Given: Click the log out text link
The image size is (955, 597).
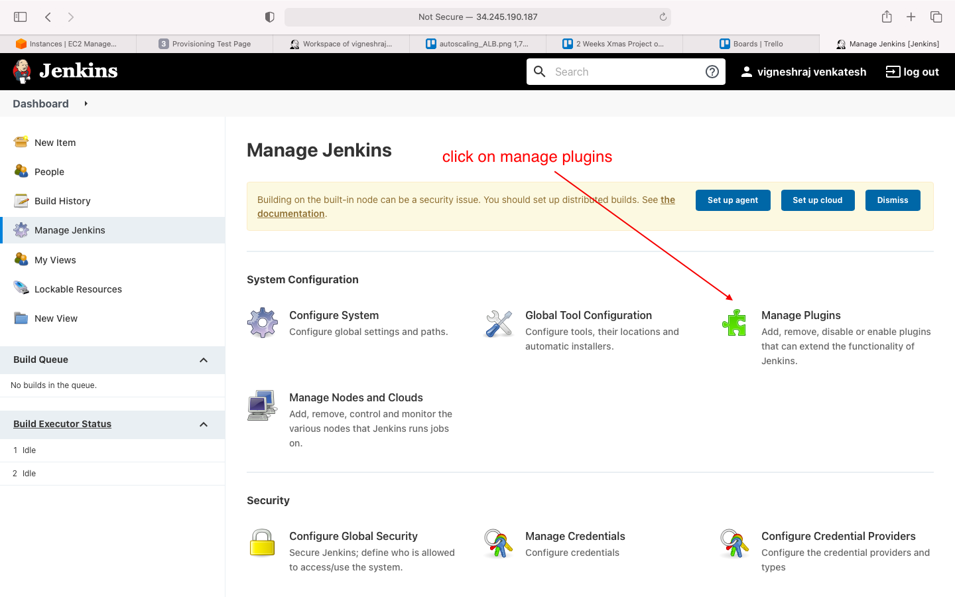Looking at the screenshot, I should 921,72.
